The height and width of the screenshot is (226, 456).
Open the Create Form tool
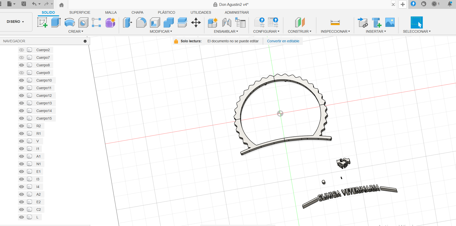click(x=110, y=22)
